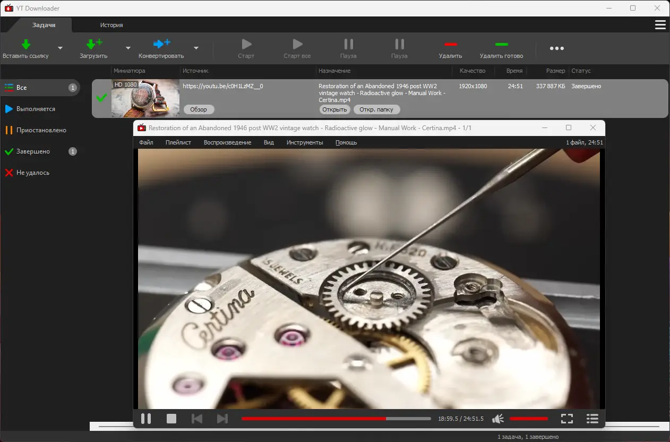Open the Файл menu in player
The height and width of the screenshot is (442, 670).
click(146, 142)
